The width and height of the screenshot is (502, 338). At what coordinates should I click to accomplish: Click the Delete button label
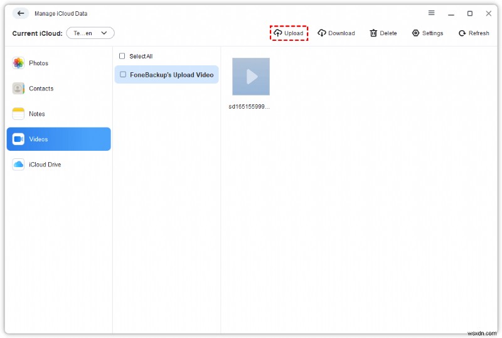click(388, 33)
